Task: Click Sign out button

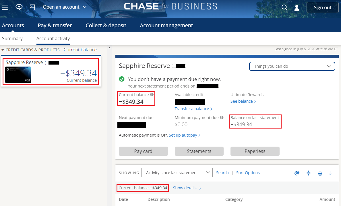Action: (323, 8)
